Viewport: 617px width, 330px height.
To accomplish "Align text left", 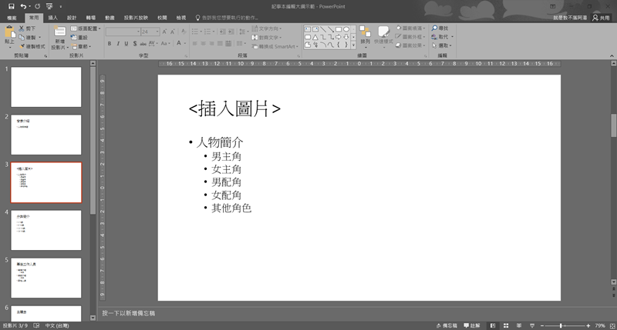I will click(195, 44).
